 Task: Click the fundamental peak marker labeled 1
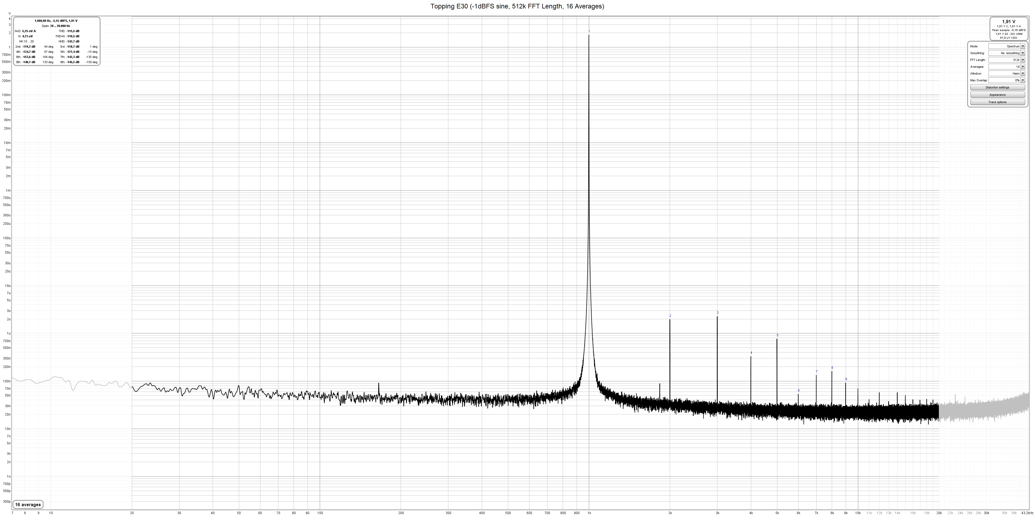click(x=589, y=31)
